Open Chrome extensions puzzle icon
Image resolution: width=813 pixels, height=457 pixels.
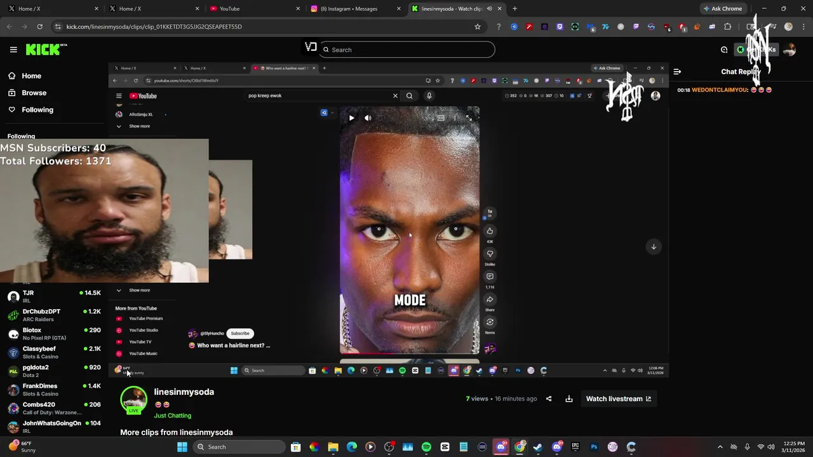[x=728, y=27]
